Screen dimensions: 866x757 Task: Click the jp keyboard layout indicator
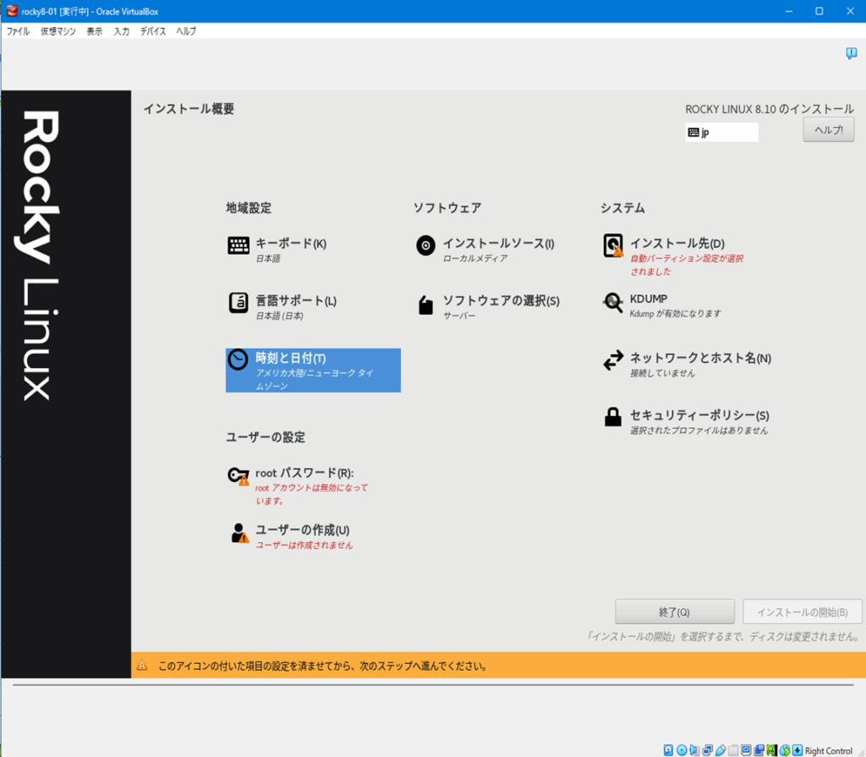point(722,132)
